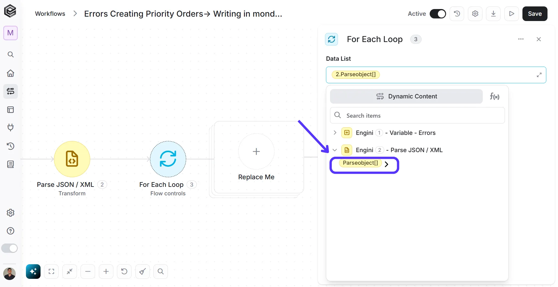Open the M workspace avatar
558x287 pixels.
10,33
